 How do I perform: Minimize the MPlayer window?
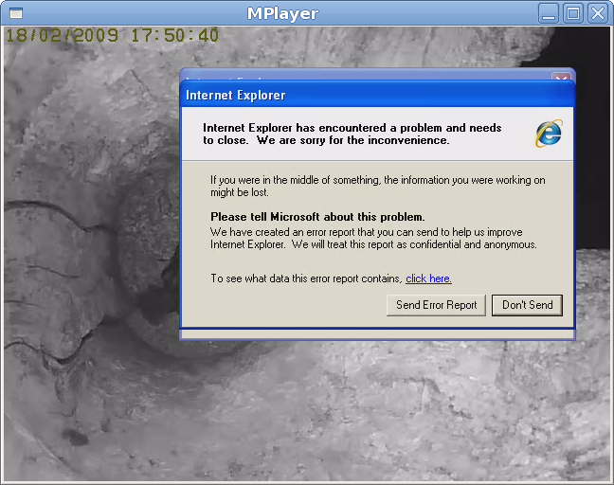pyautogui.click(x=549, y=12)
